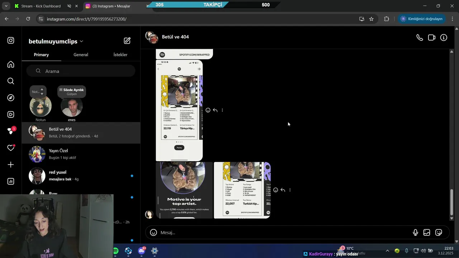Switch to the General inbox tab
Viewport: 459px width, 258px height.
tap(81, 55)
